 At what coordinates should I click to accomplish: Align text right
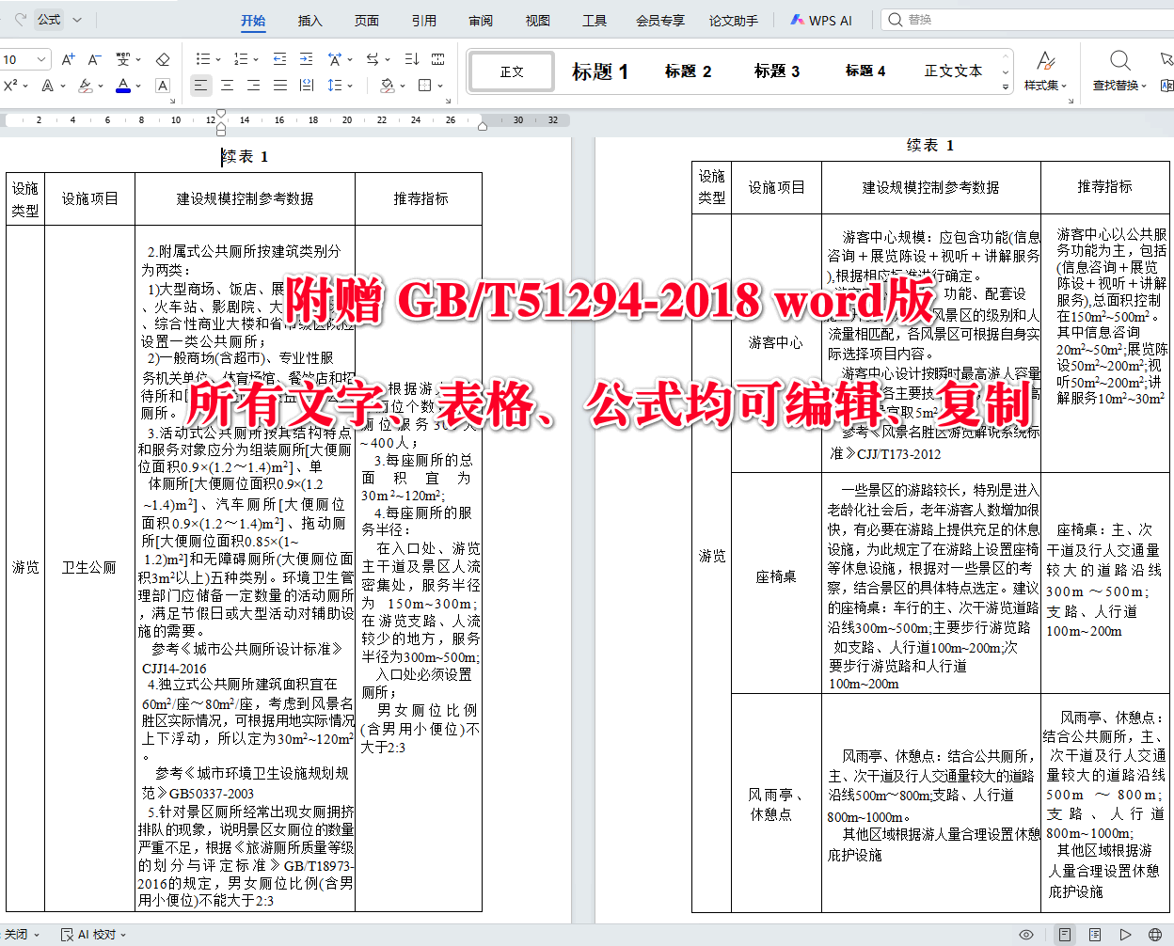[x=253, y=86]
